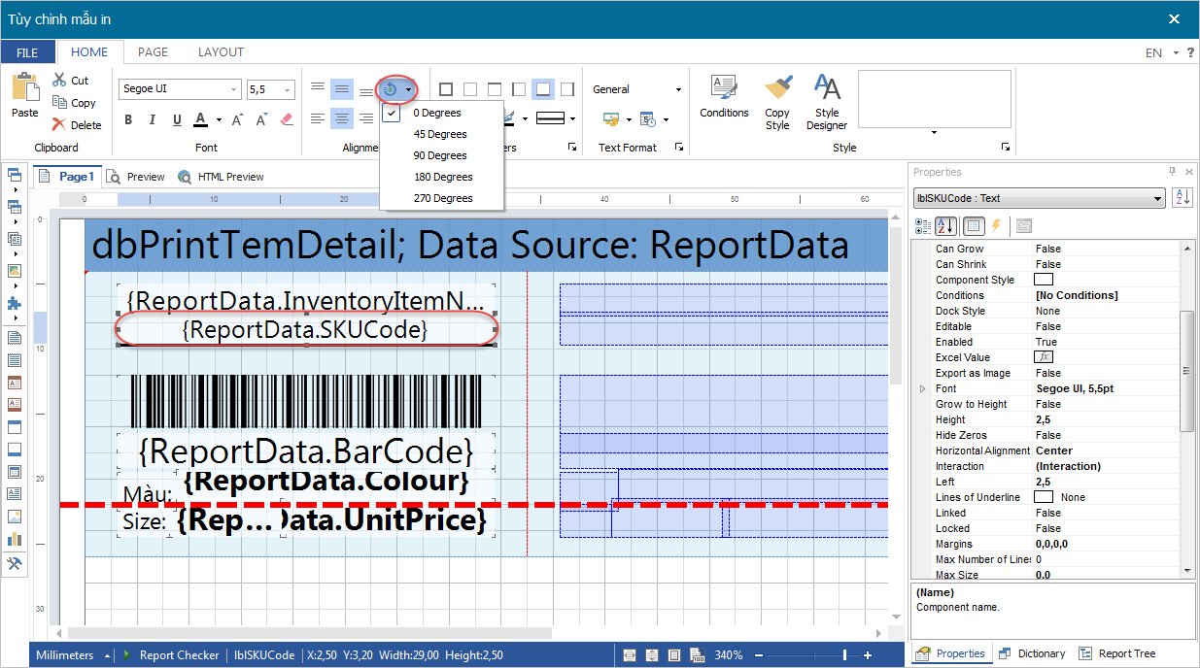Click the font color A icon
The image size is (1200, 668).
pyautogui.click(x=201, y=119)
